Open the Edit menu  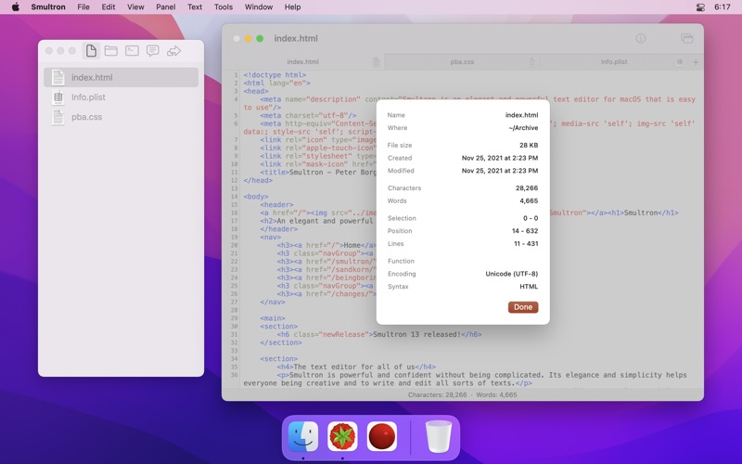coord(109,7)
